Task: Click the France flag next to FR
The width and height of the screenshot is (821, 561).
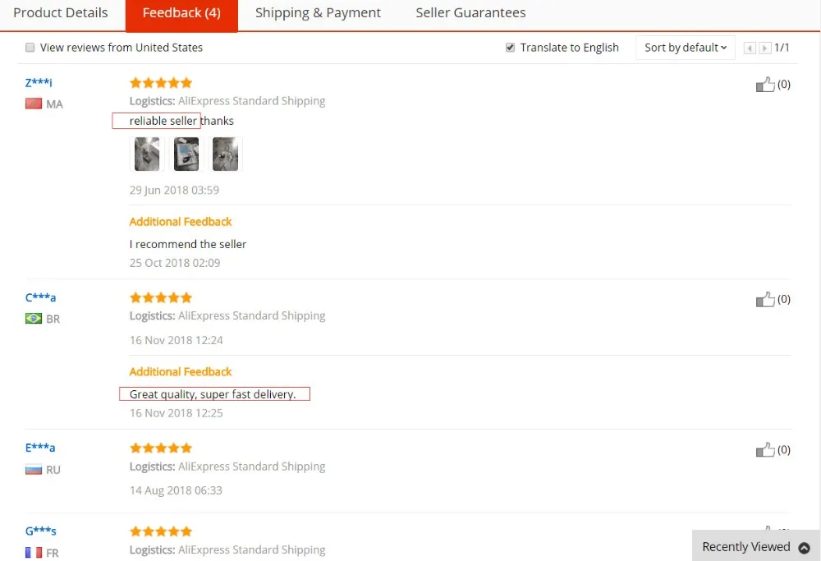Action: pyautogui.click(x=34, y=552)
